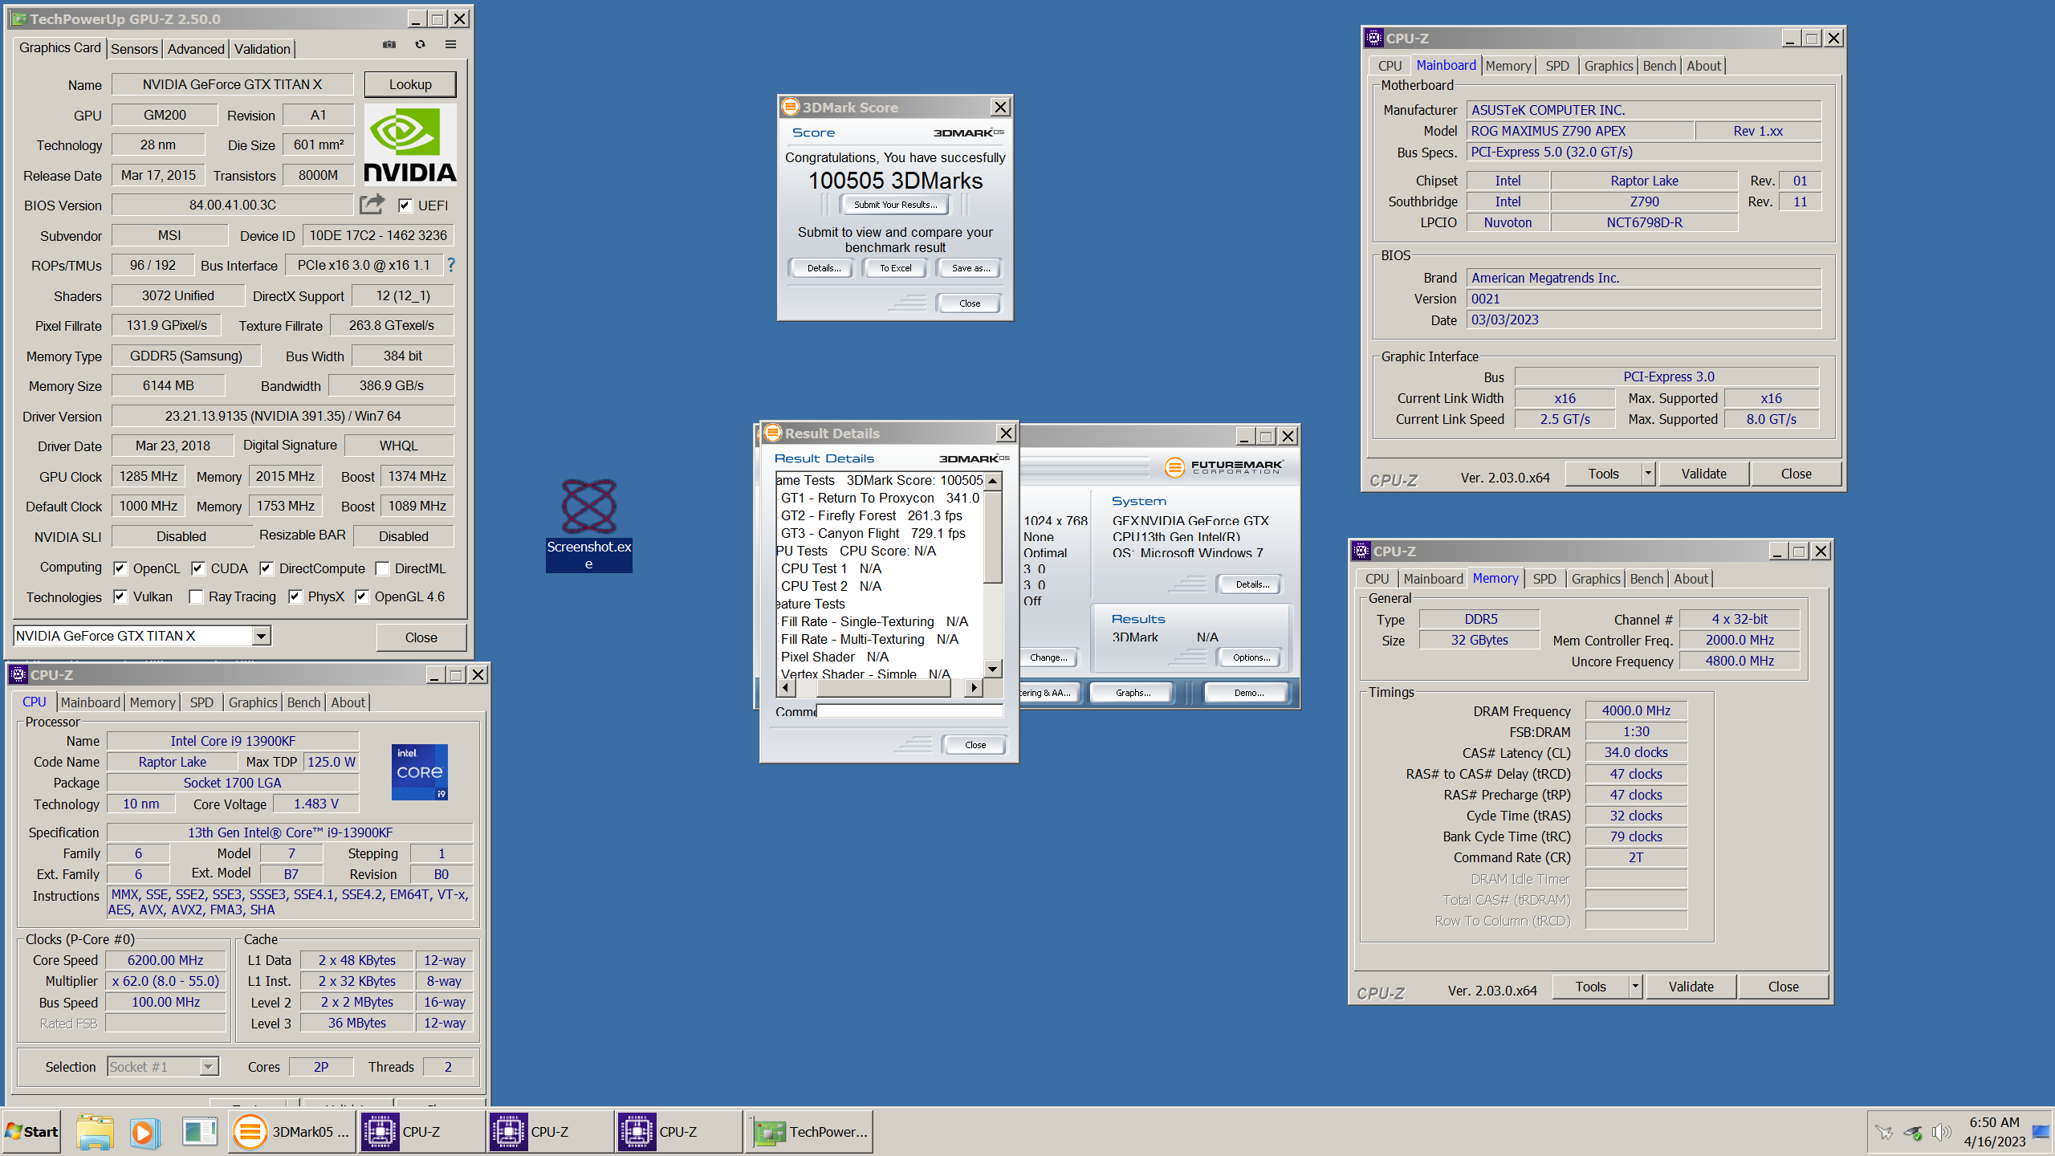Click the GPU-Z refresh icon
This screenshot has height=1156, width=2055.
(420, 45)
